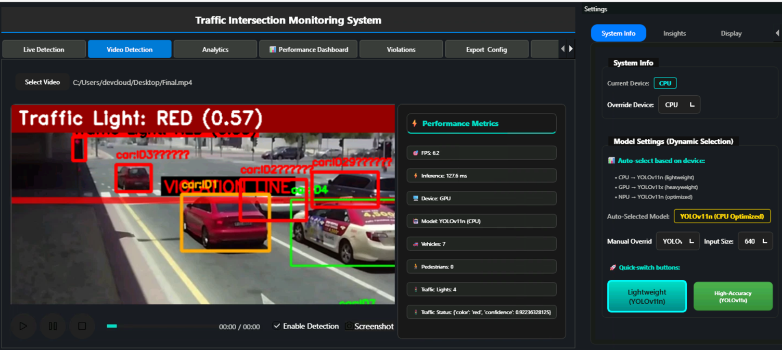Click the Model Settings (Dynamic Selection) heading

(673, 141)
